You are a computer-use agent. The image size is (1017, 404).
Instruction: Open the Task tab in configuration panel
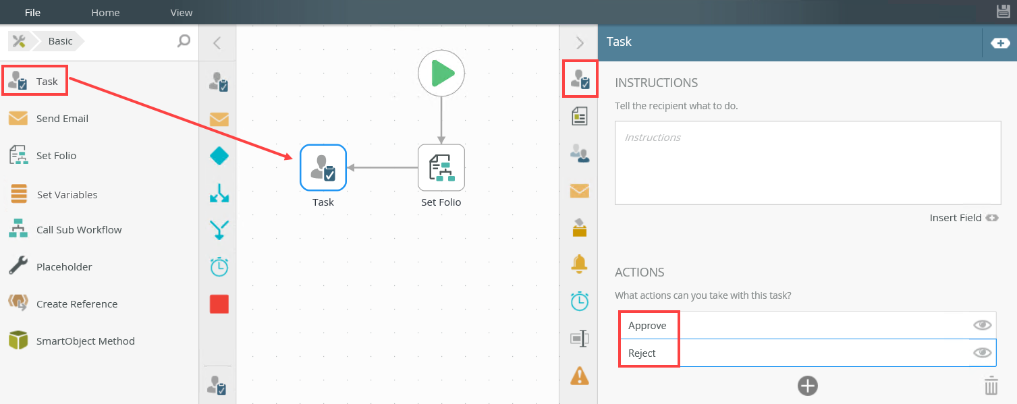(x=580, y=79)
